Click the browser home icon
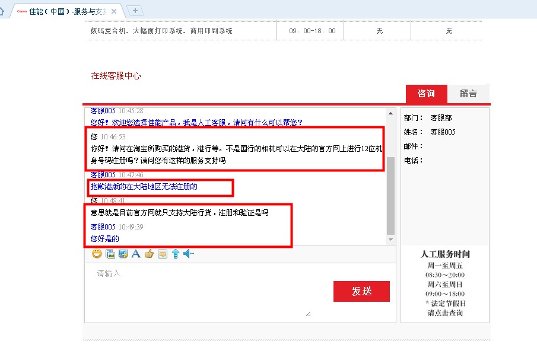537x351 pixels. pyautogui.click(x=1, y=11)
